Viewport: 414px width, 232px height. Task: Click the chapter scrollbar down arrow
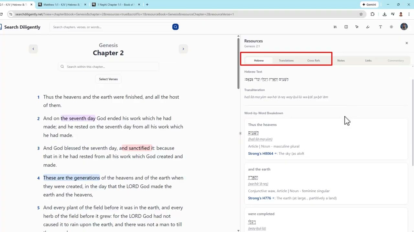tap(238, 230)
